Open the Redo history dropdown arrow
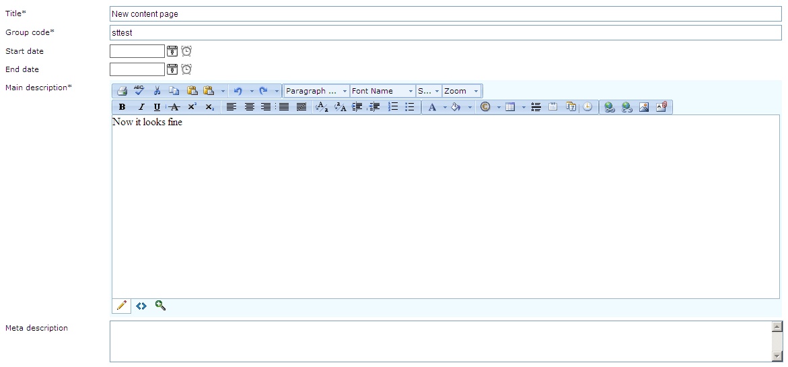 [277, 91]
